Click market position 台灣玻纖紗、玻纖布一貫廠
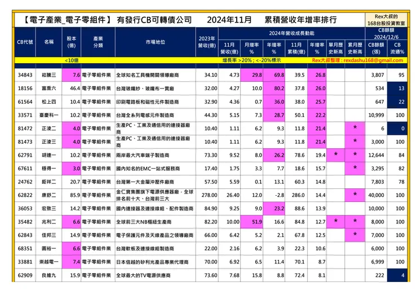This screenshot has width=417, height=295. [145, 89]
